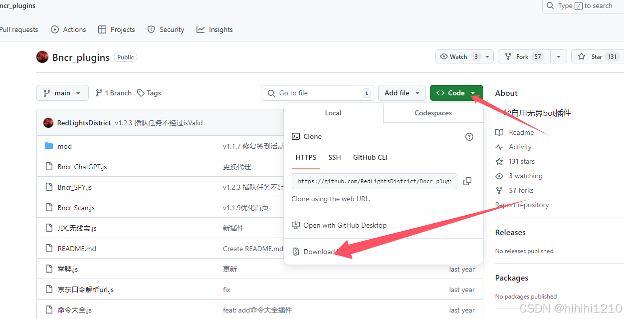Click the search magnifier icon in header
This screenshot has width=624, height=319.
tap(550, 6)
